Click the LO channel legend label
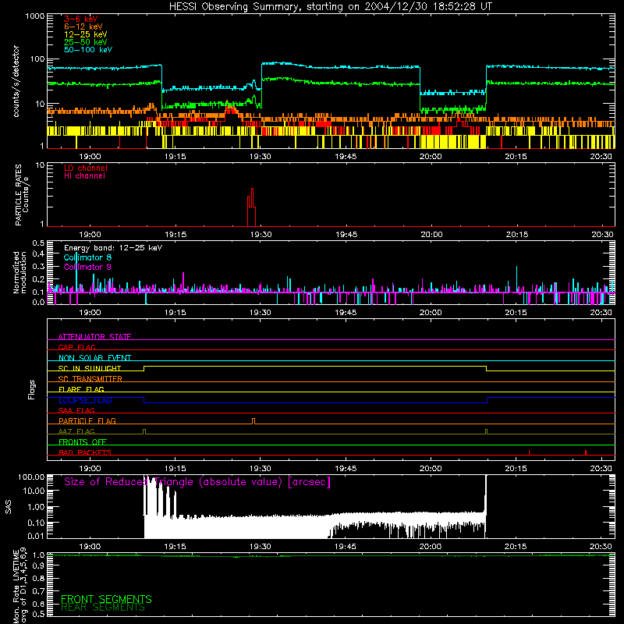Viewport: 624px width, 624px height. pos(86,168)
